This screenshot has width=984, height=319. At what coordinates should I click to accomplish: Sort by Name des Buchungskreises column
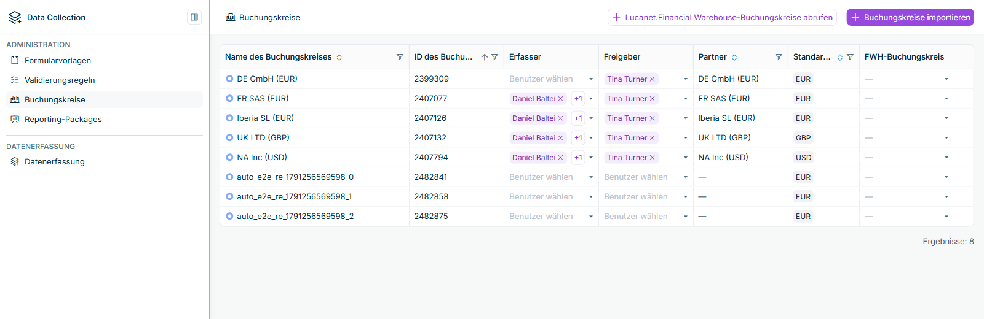coord(339,57)
